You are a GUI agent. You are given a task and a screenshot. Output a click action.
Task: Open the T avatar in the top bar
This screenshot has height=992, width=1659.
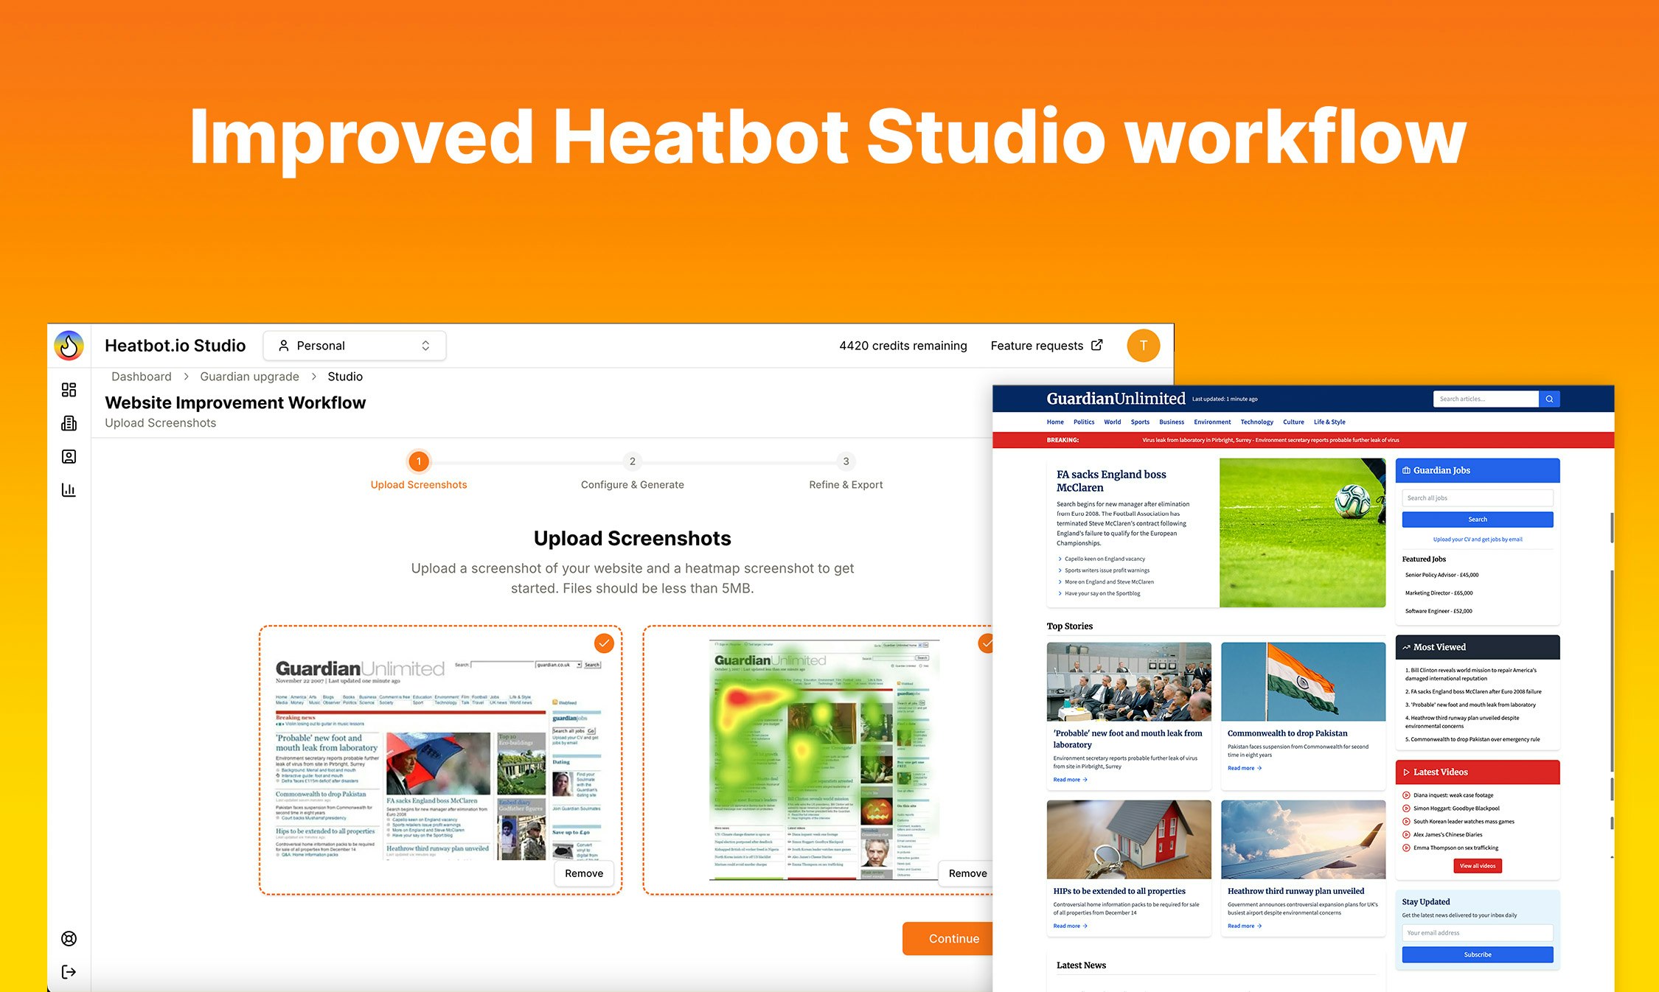[x=1143, y=345]
